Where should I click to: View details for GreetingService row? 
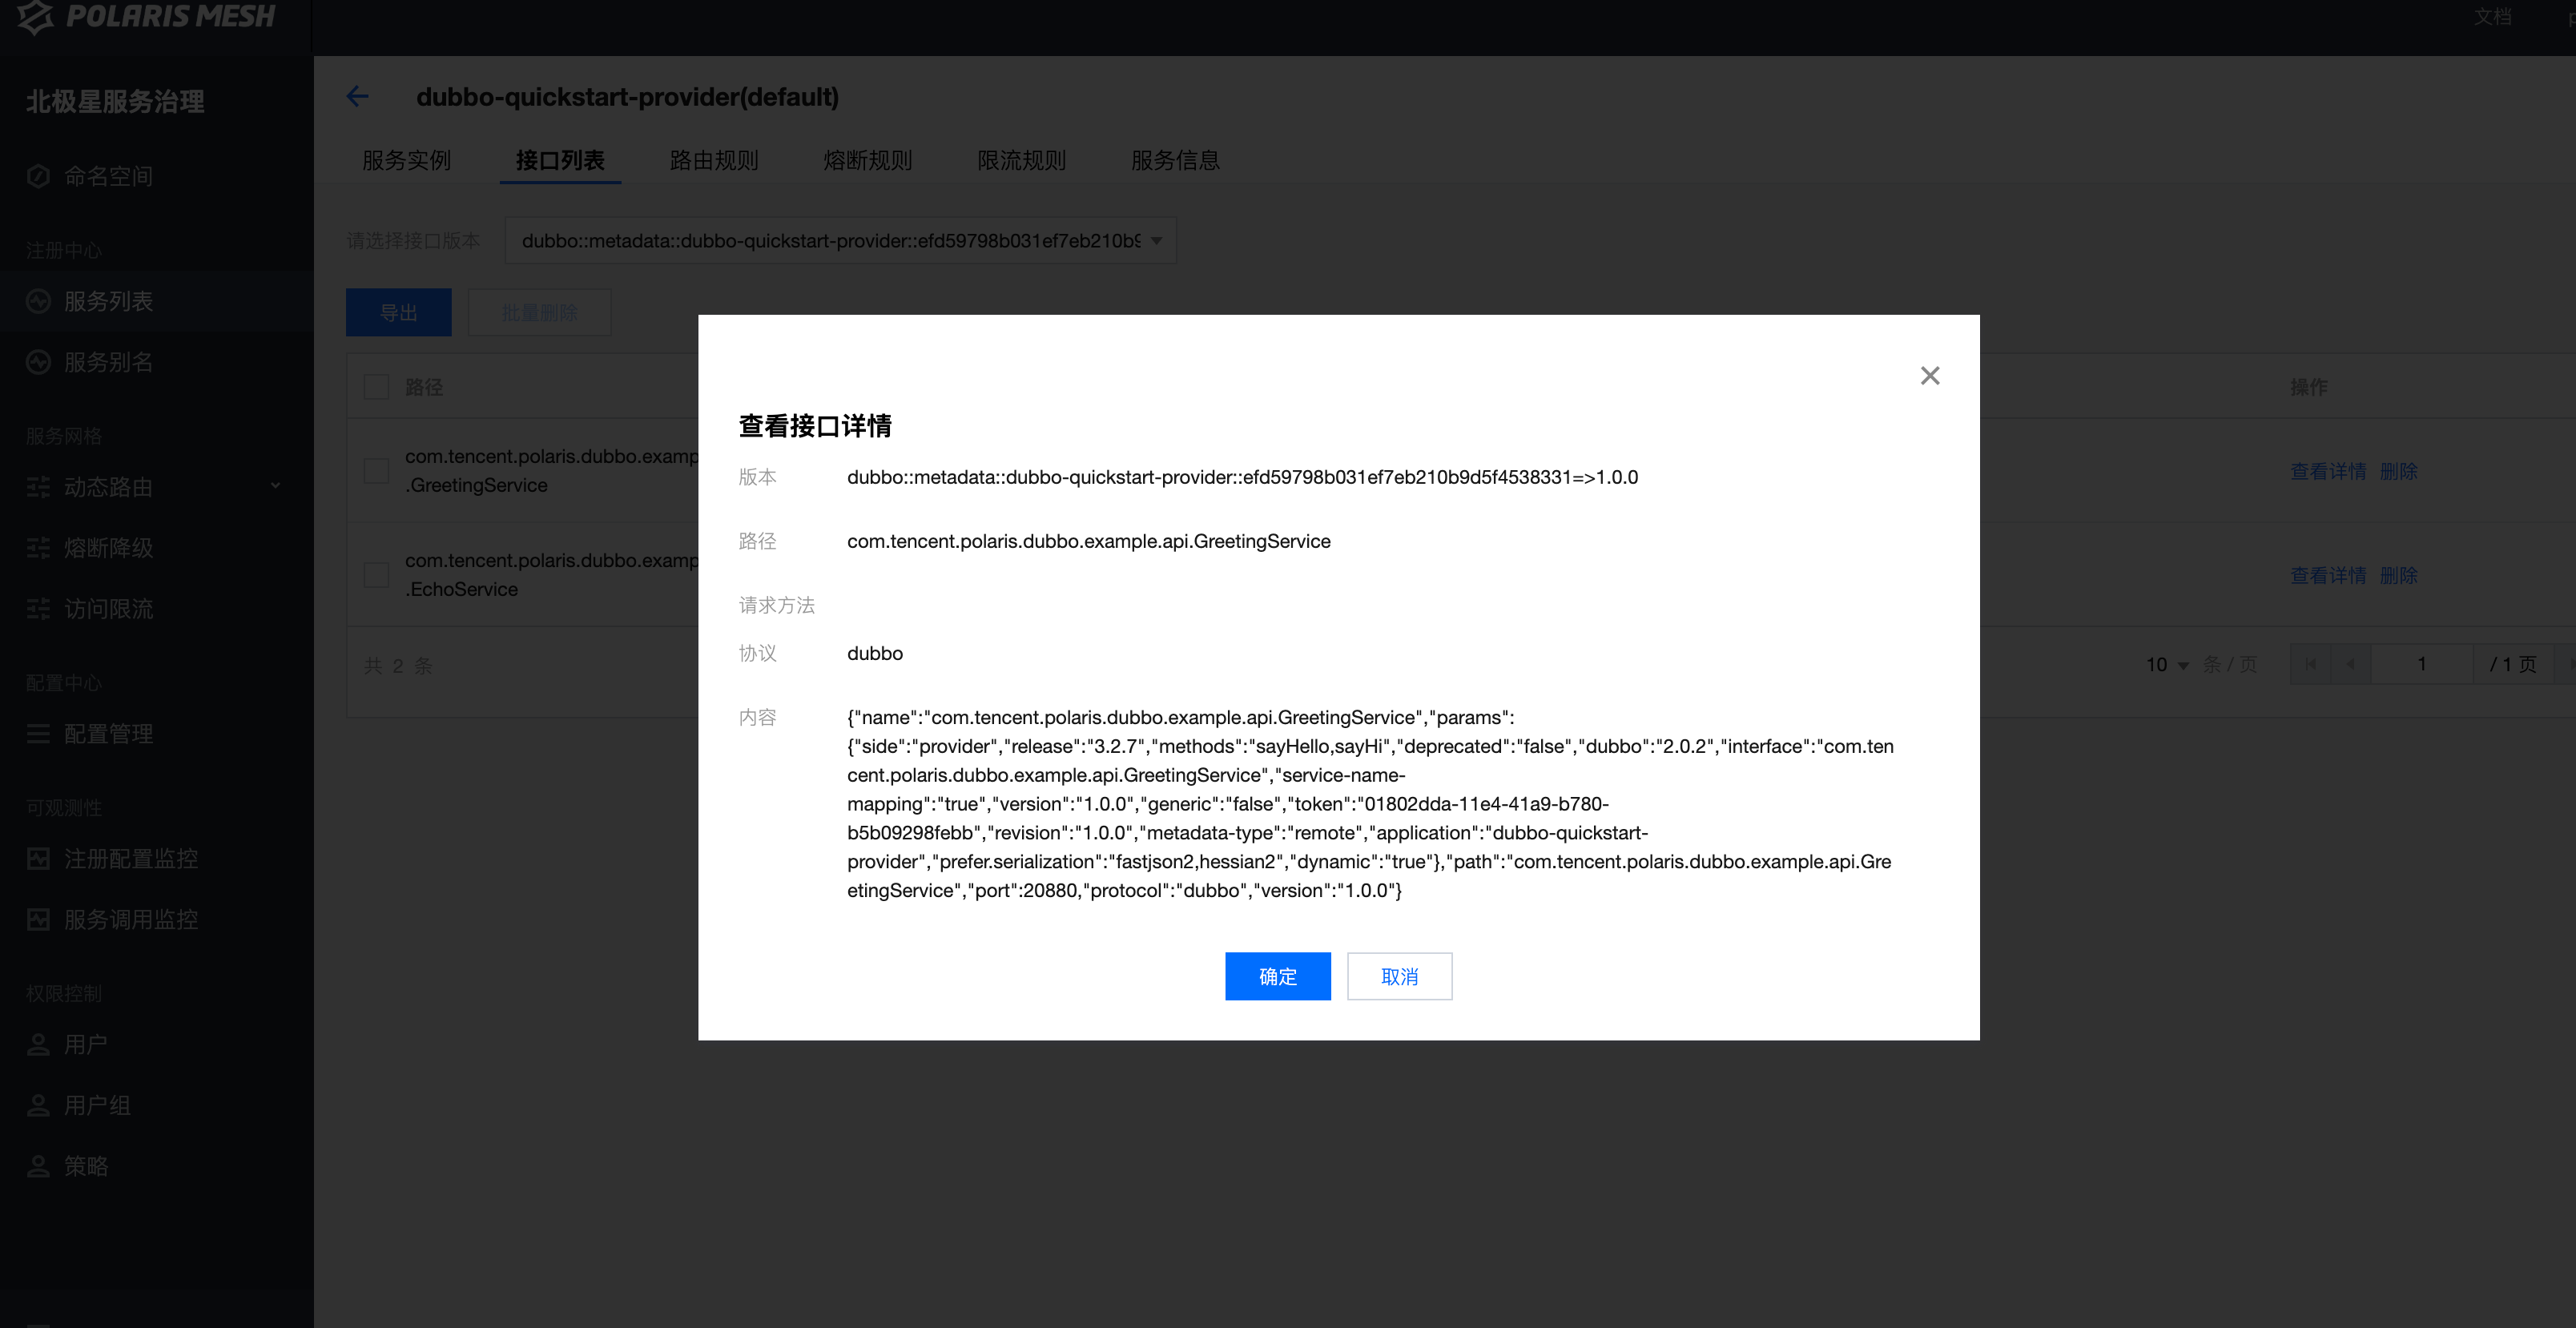(x=2328, y=471)
